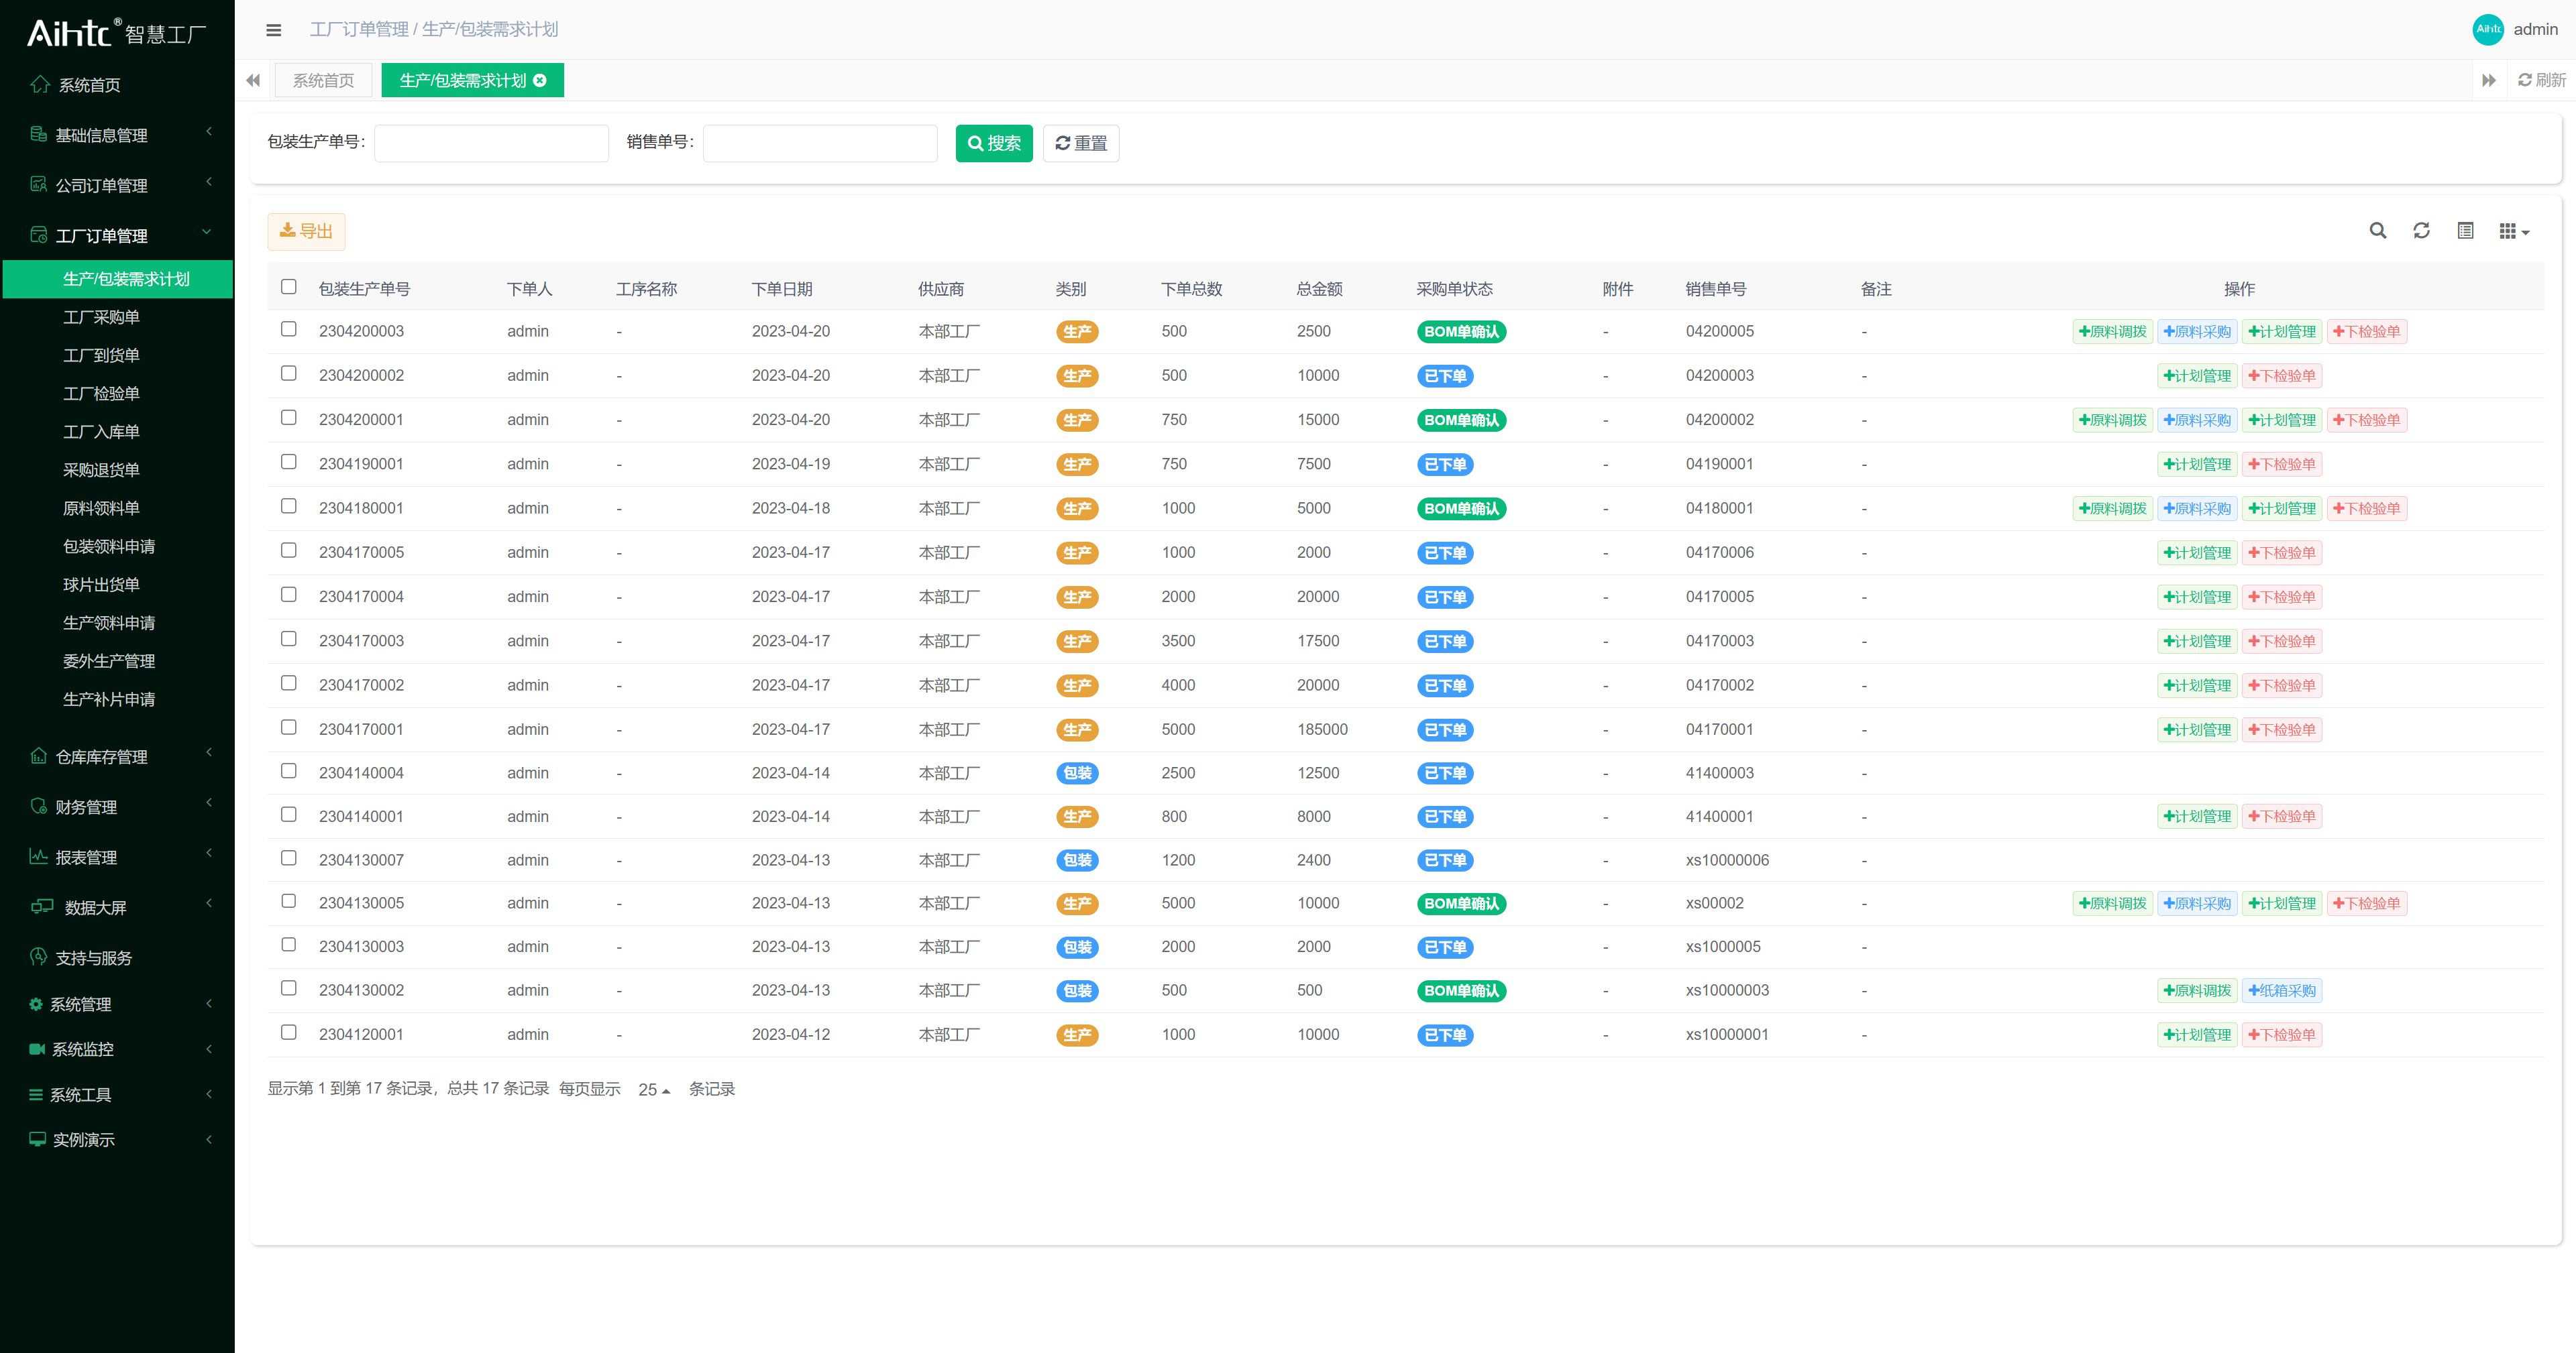Screen dimensions: 2576x1353
Task: Select the row checkbox for 2304200003
Action: coord(289,330)
